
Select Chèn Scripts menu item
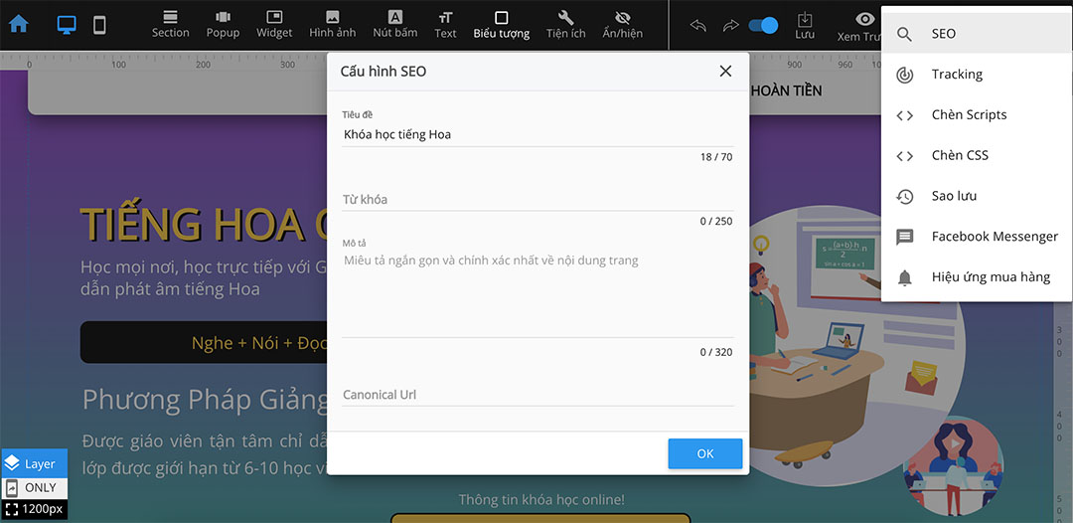(969, 115)
